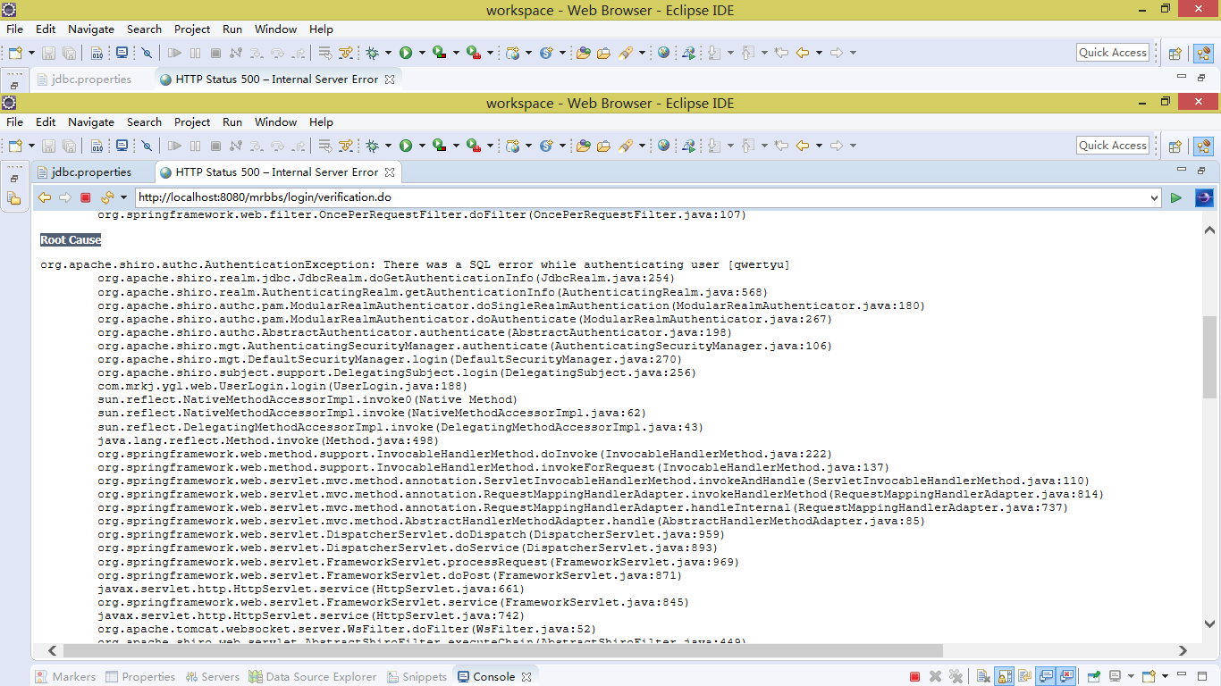The image size is (1221, 686).
Task: Open the Back history dropdown in the front window's top toolbar
Action: [819, 146]
